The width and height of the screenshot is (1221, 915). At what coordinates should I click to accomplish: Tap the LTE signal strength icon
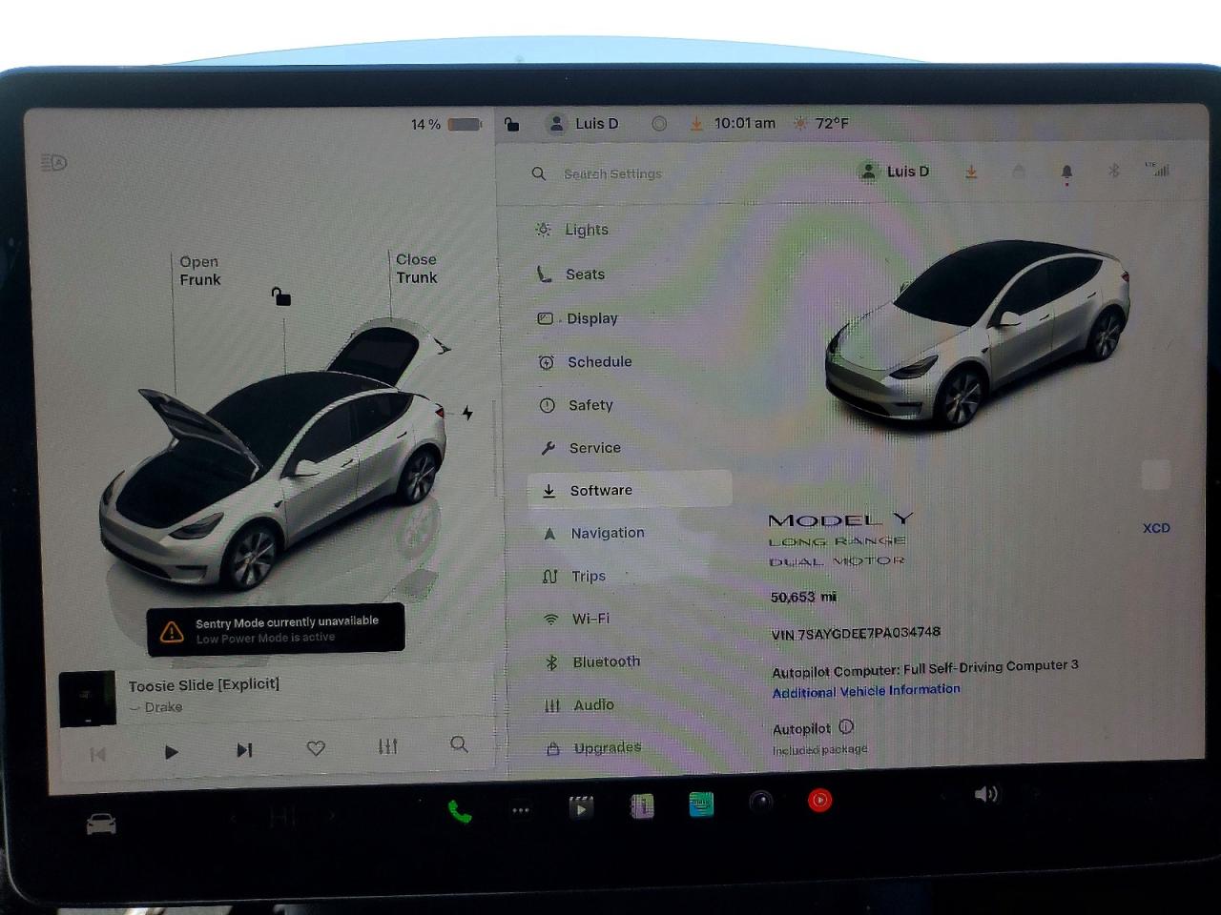click(x=1157, y=169)
